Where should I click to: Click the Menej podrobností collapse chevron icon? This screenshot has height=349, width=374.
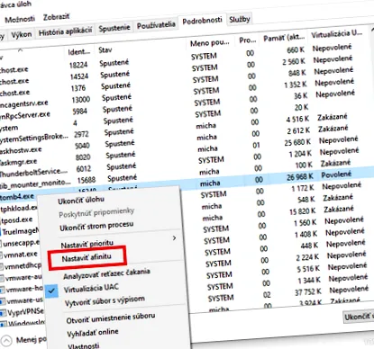[x=6, y=341]
